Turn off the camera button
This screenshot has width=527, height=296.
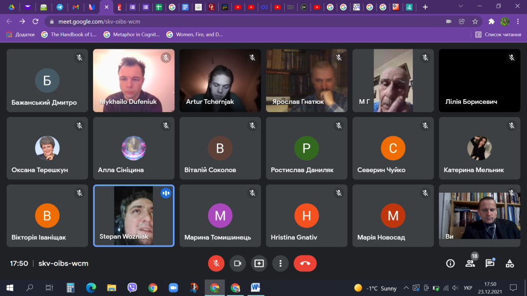[238, 264]
